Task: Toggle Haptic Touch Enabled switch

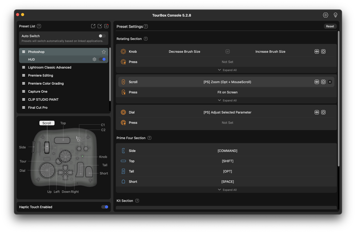Action: tap(105, 207)
